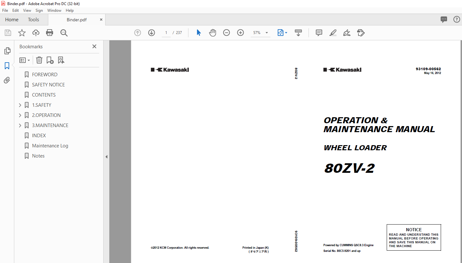Click the Fit page view icon
The height and width of the screenshot is (263, 462).
coord(281,33)
